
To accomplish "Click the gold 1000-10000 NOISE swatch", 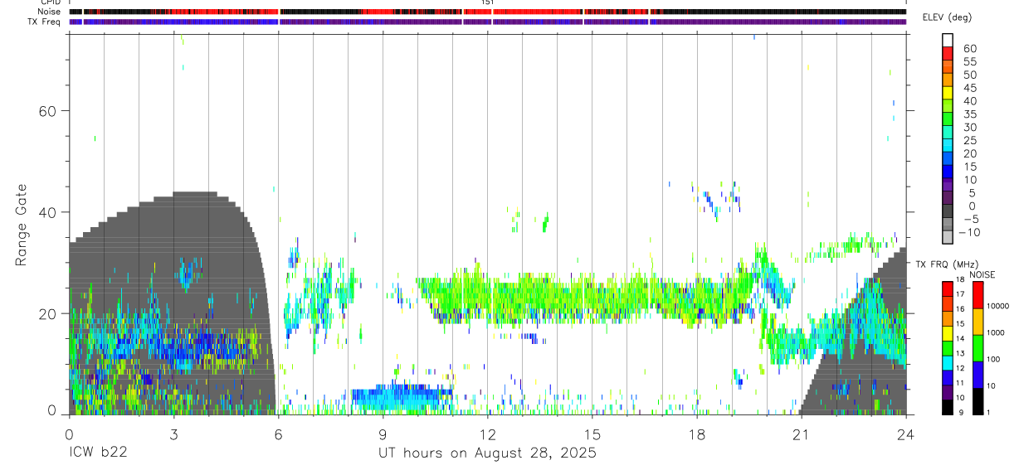I will point(977,322).
